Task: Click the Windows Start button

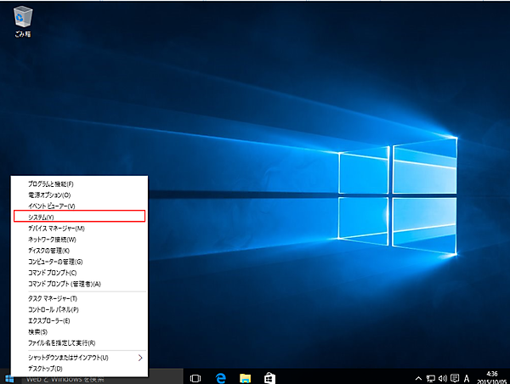Action: pos(10,376)
